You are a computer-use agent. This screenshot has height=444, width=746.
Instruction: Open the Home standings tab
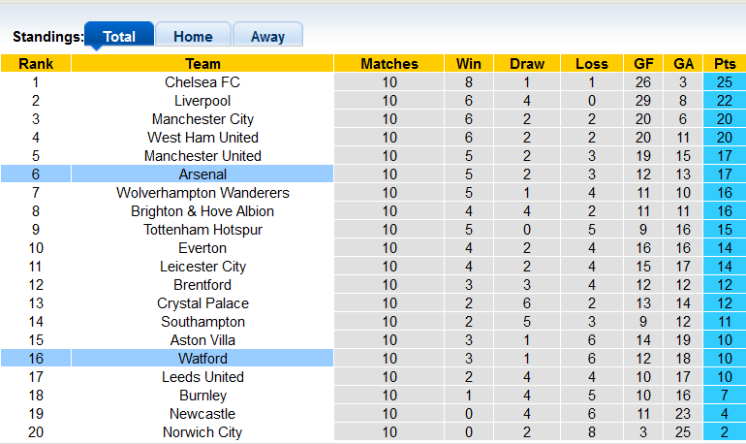coord(193,37)
